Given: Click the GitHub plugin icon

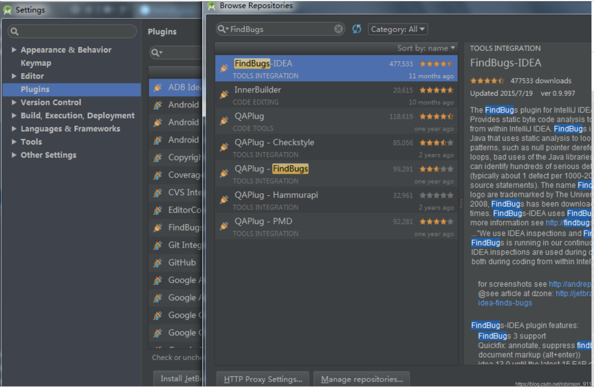Looking at the screenshot, I should coord(158,263).
